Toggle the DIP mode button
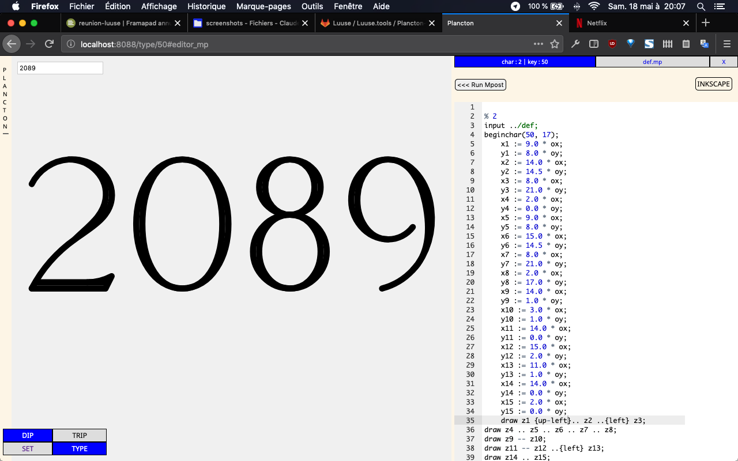Screen dimensions: 738x461 click(28, 436)
